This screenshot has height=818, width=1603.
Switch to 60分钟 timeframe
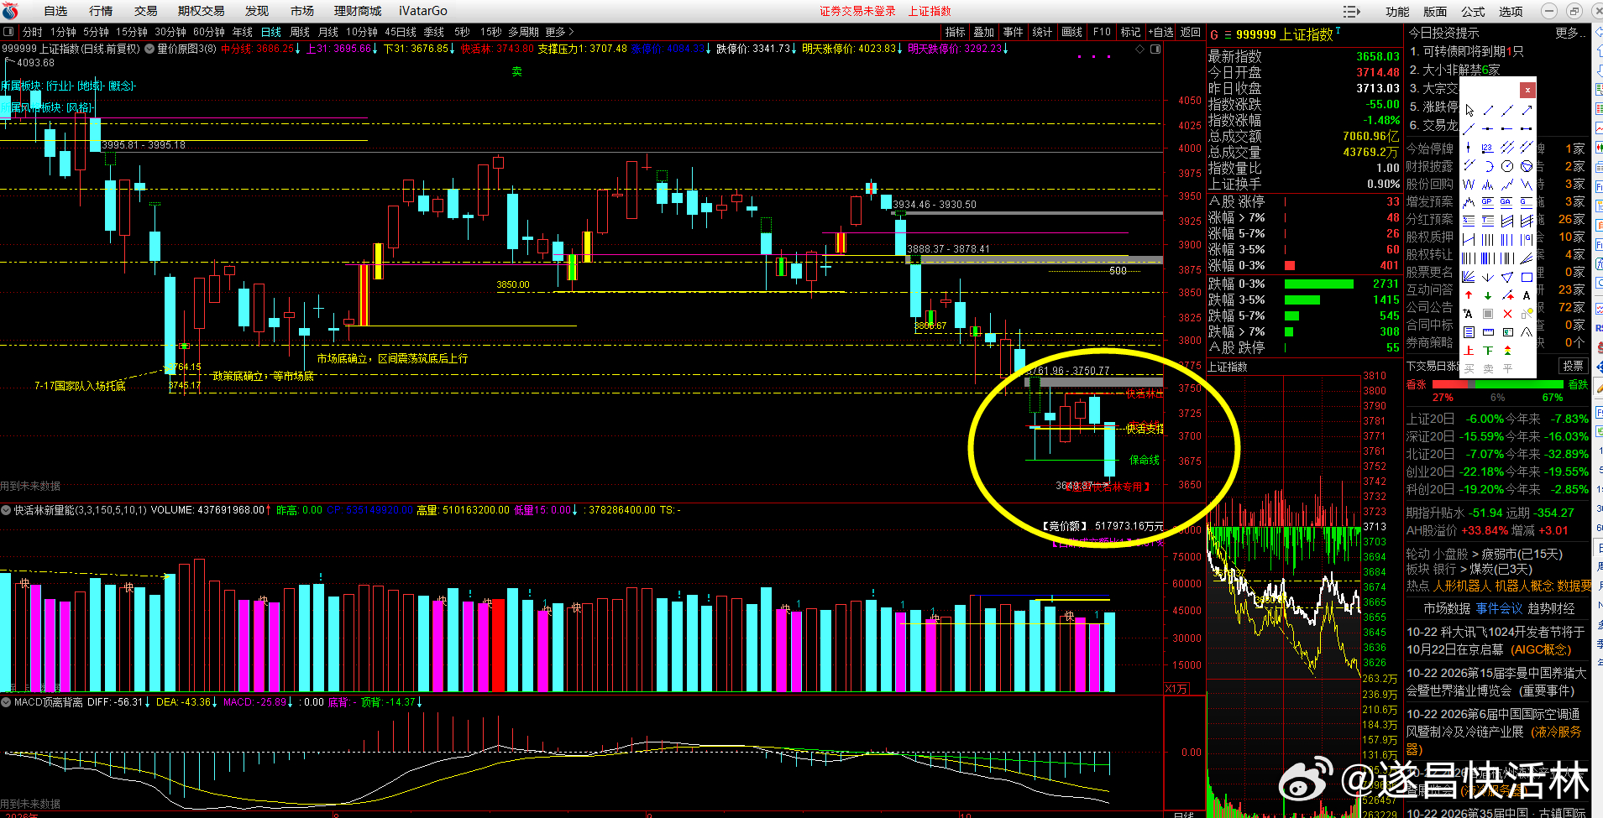point(209,32)
